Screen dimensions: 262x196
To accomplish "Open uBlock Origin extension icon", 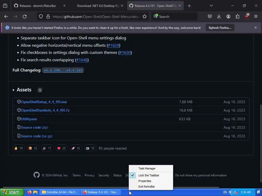I will [247, 16].
